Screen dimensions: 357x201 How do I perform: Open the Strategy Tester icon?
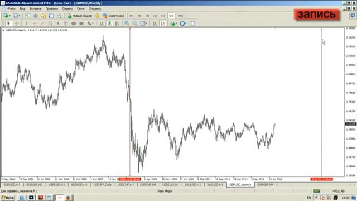tap(59, 16)
